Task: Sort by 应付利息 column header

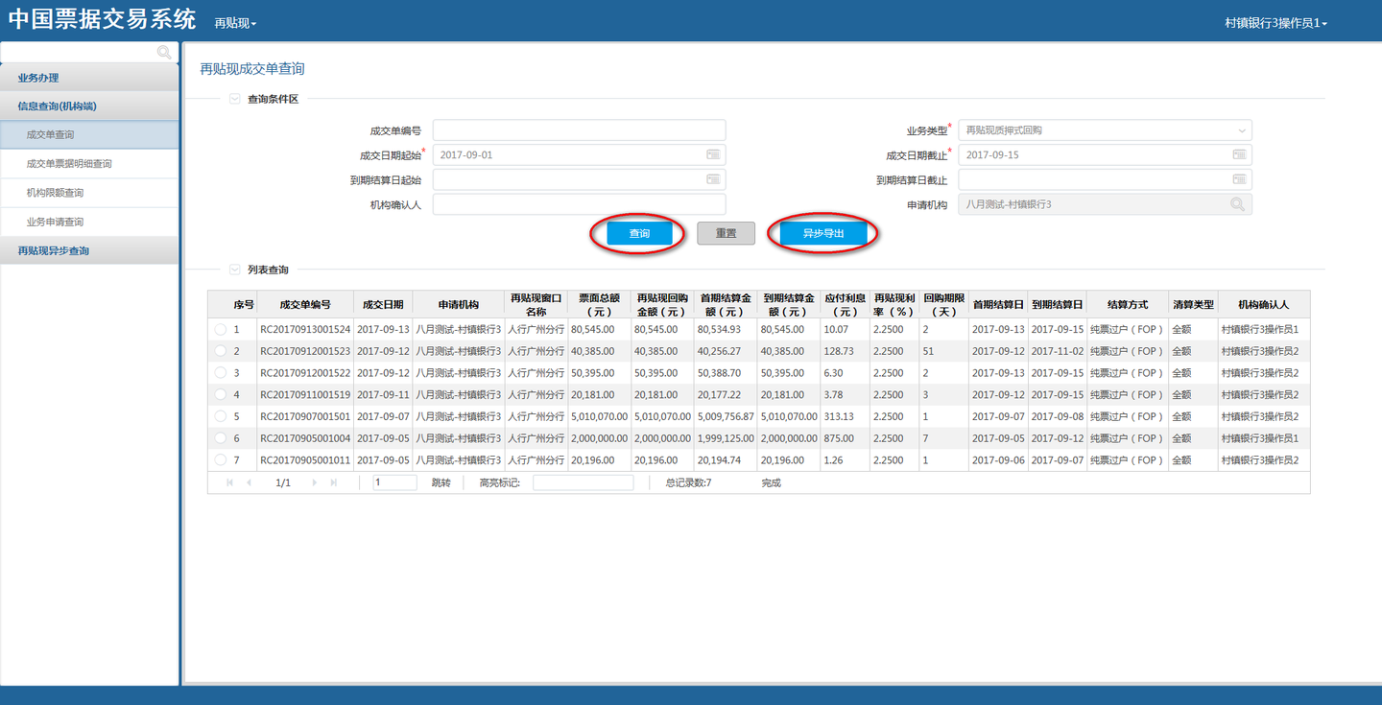Action: (845, 304)
